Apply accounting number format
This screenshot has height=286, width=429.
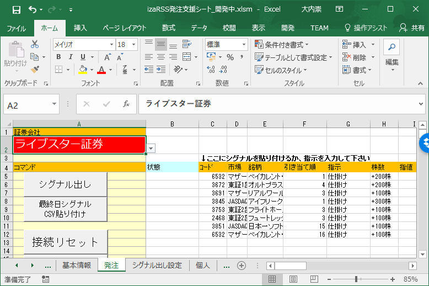[x=211, y=57]
